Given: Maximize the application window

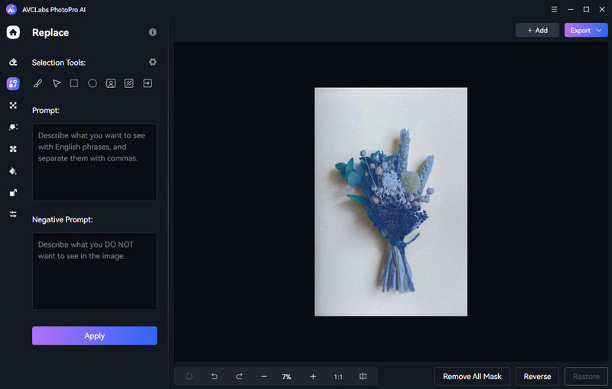Looking at the screenshot, I should 586,9.
